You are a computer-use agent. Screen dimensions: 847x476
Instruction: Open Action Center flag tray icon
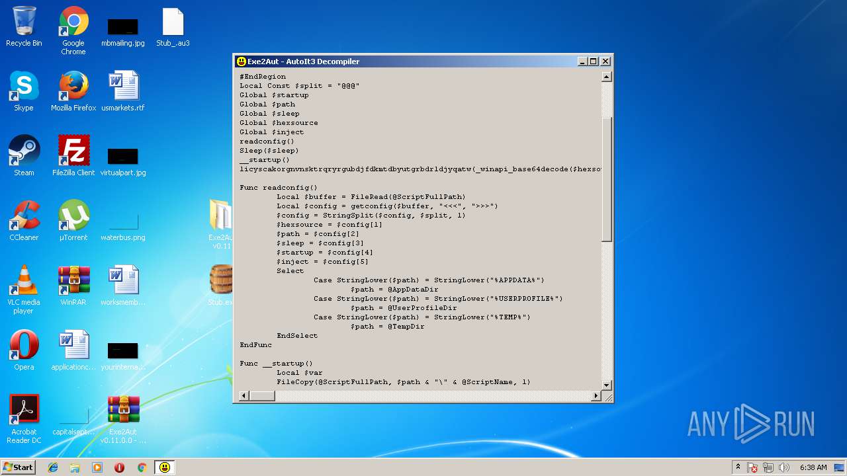tap(753, 467)
